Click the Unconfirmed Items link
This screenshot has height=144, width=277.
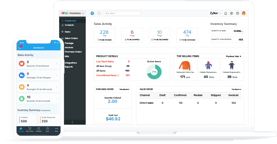coord(106,75)
